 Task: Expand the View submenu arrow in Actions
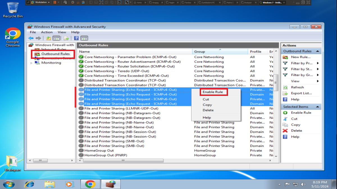click(318, 81)
